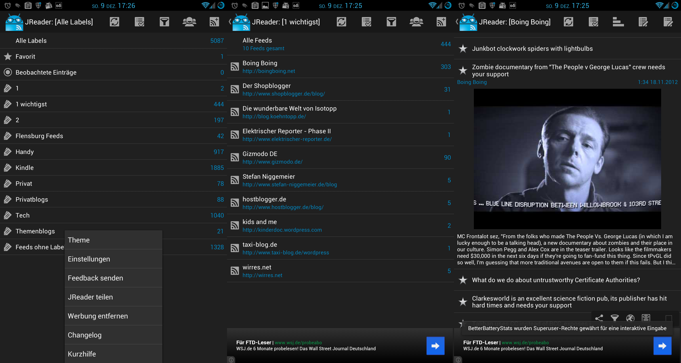This screenshot has width=681, height=363.
Task: Tap the share icon in the article action bar
Action: (x=599, y=318)
